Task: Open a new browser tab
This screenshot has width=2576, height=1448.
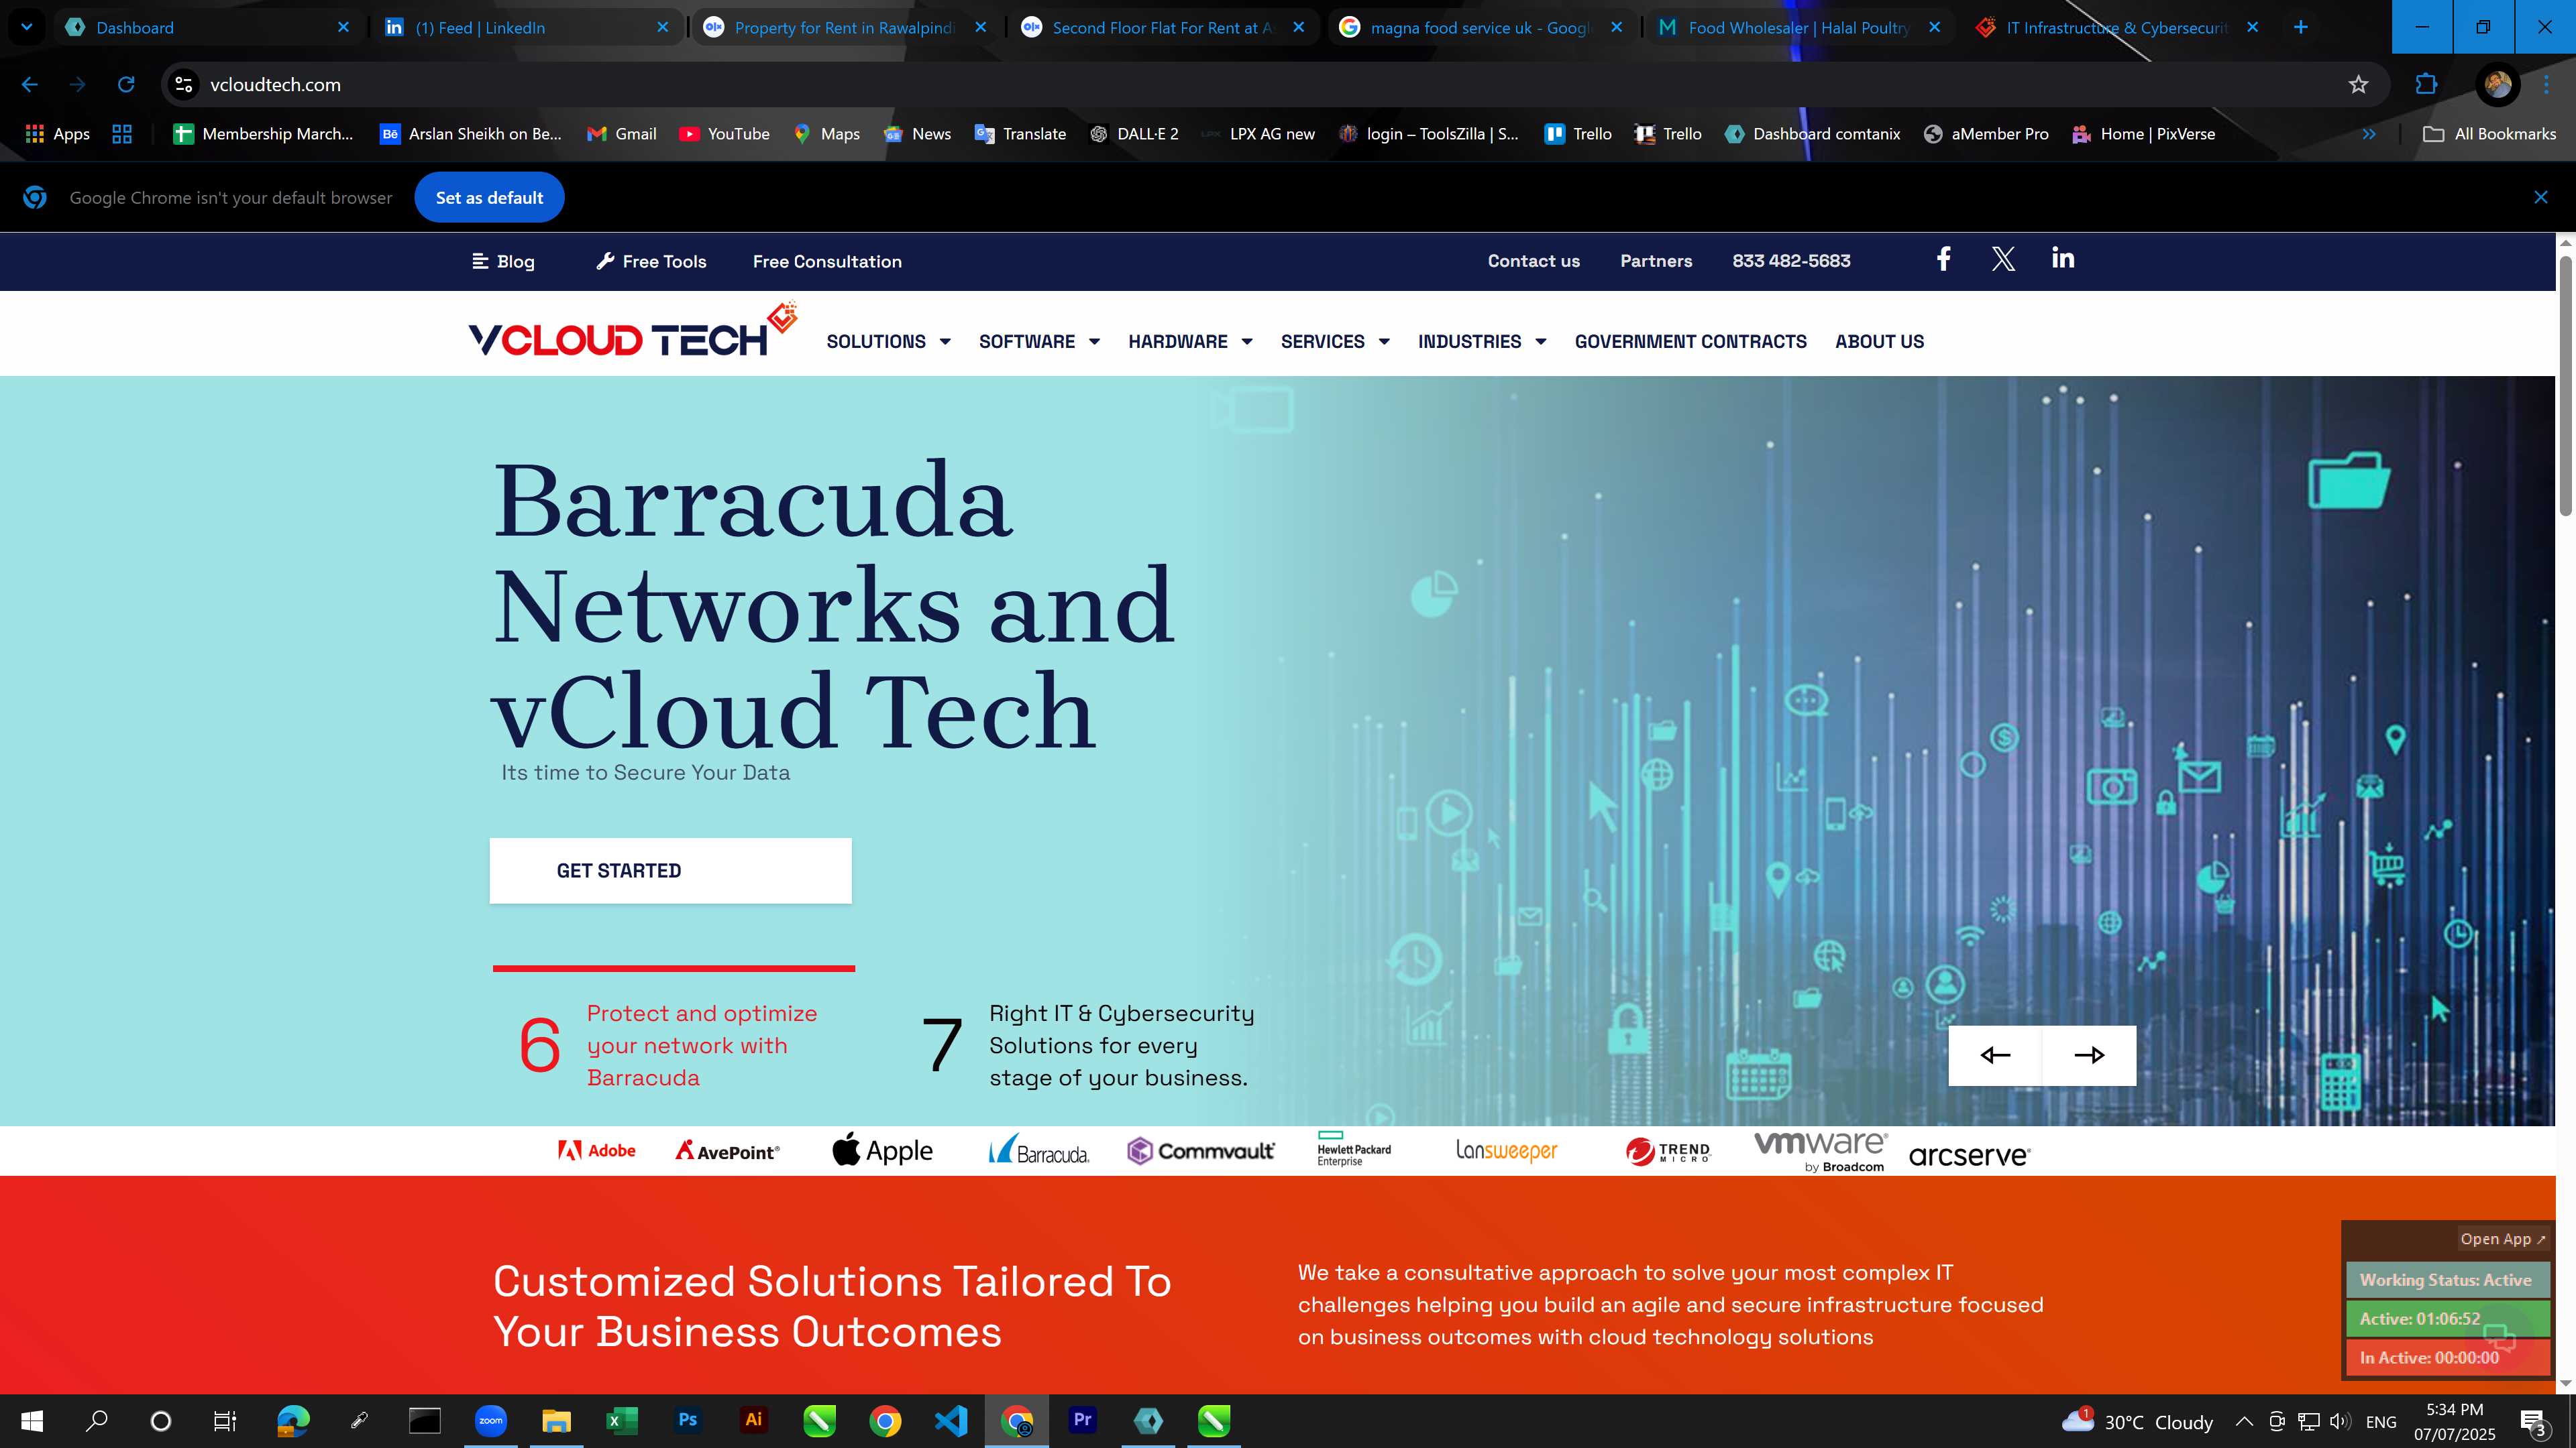Action: click(2301, 27)
